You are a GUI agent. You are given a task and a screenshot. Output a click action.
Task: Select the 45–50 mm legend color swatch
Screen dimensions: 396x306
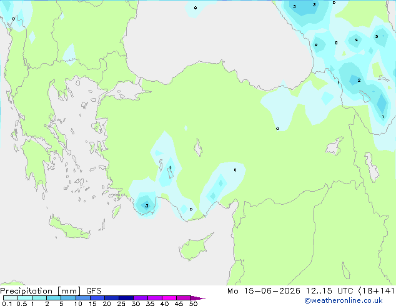point(184,298)
